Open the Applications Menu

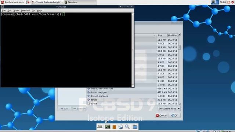point(13,2)
